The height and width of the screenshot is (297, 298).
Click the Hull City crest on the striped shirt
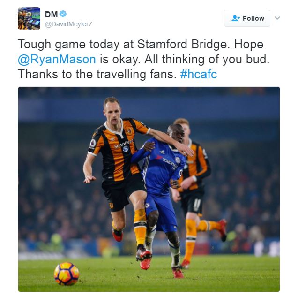coord(129,131)
